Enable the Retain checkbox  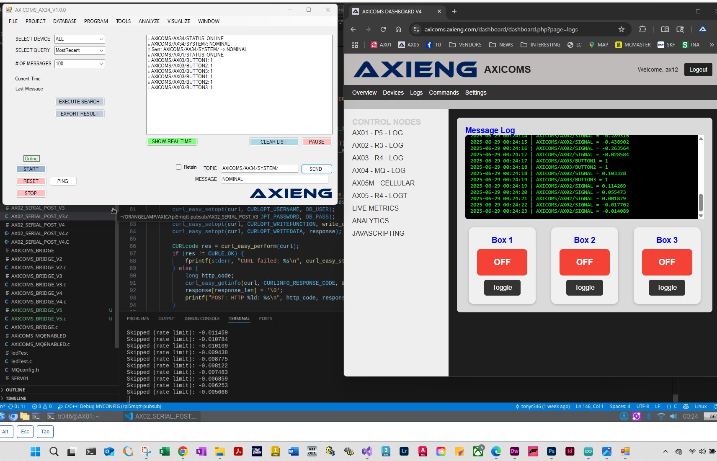[x=178, y=167]
